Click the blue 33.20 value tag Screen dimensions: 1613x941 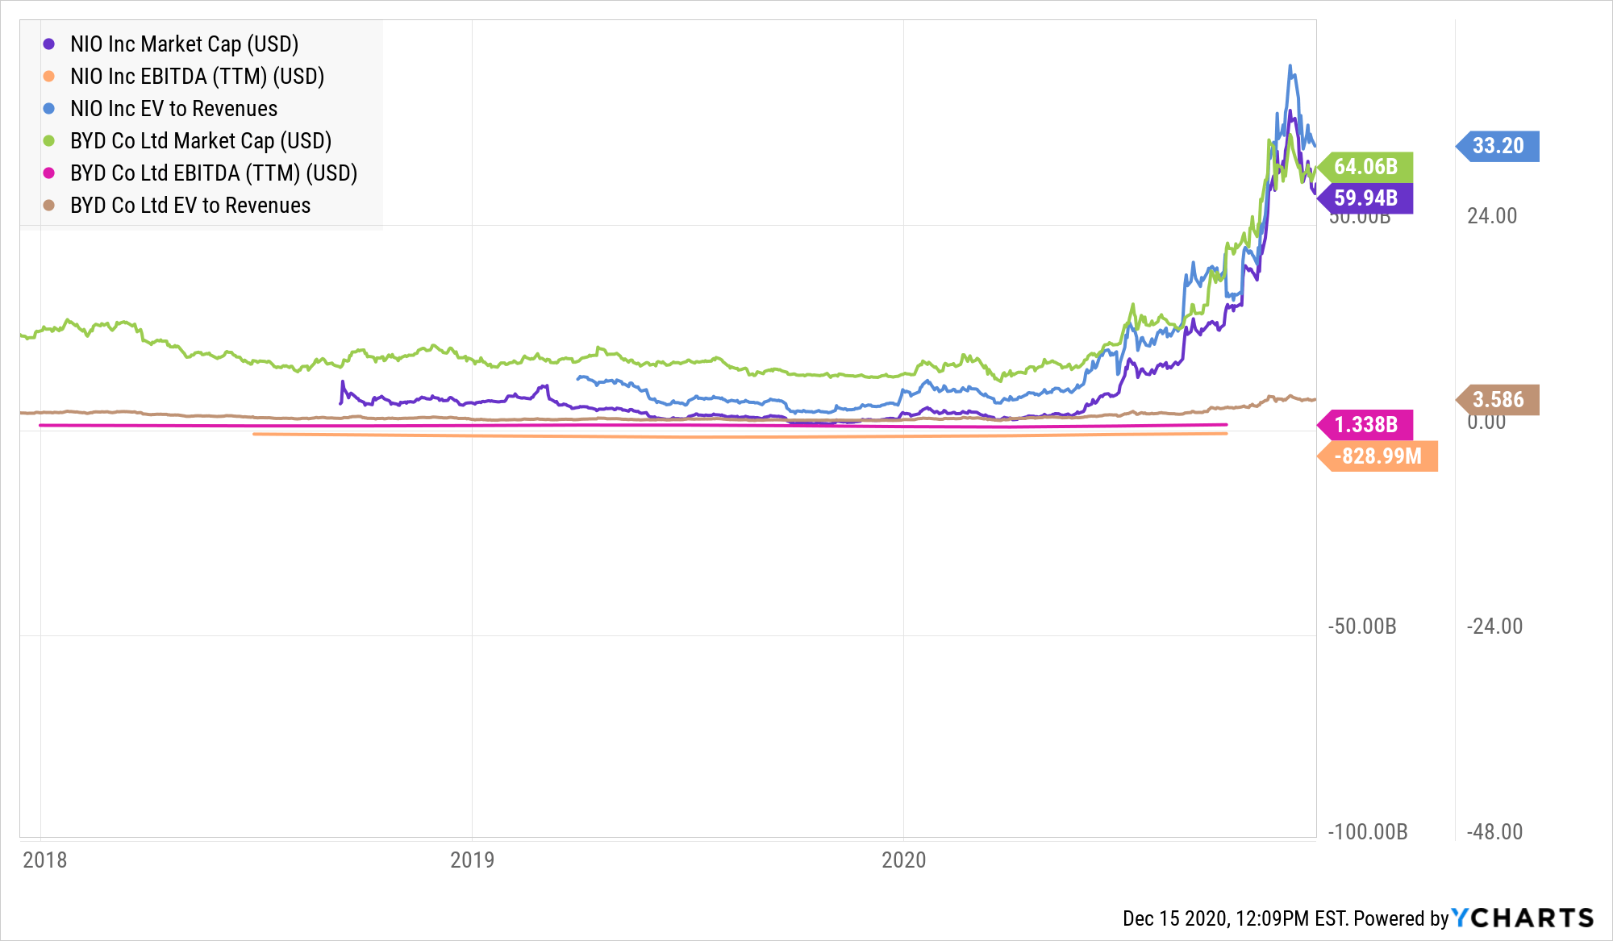click(1498, 146)
